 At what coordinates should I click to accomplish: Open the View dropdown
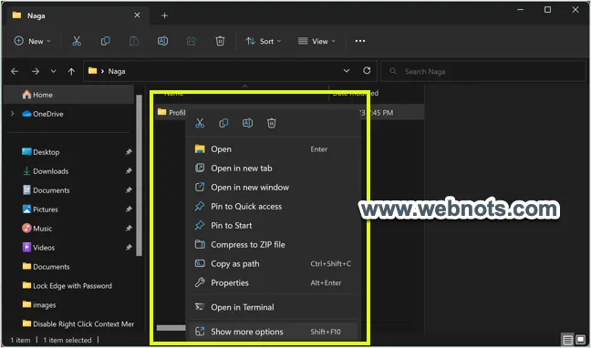click(316, 41)
